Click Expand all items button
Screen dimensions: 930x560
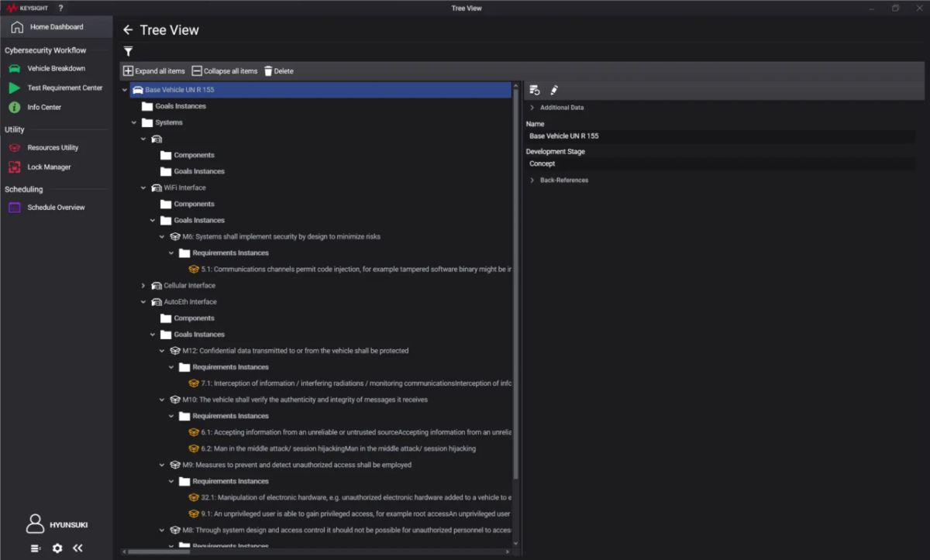[x=154, y=71]
